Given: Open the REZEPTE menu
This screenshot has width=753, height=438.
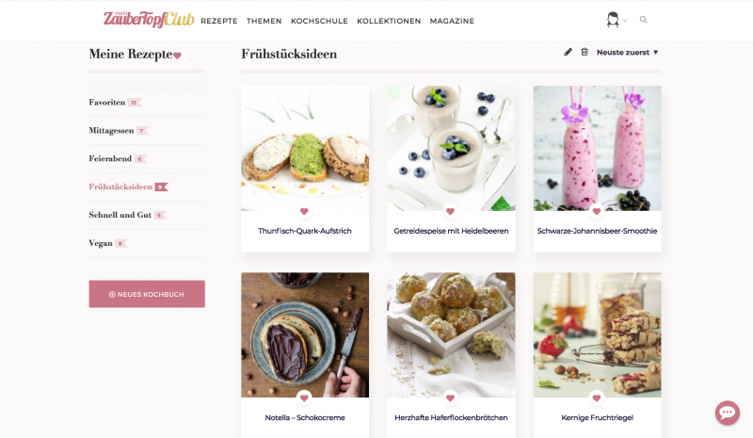Looking at the screenshot, I should point(219,21).
